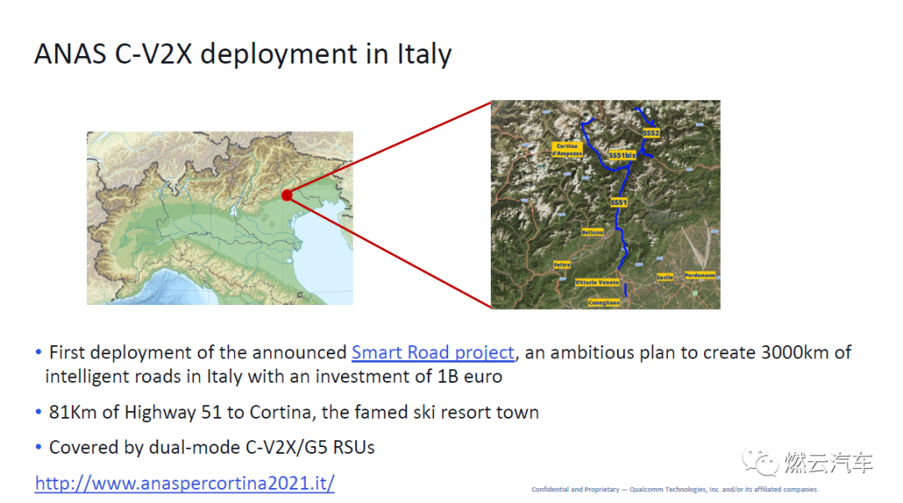Image resolution: width=903 pixels, height=503 pixels.
Task: Select the 'intelligent roads in Italy' text line
Action: point(273,376)
